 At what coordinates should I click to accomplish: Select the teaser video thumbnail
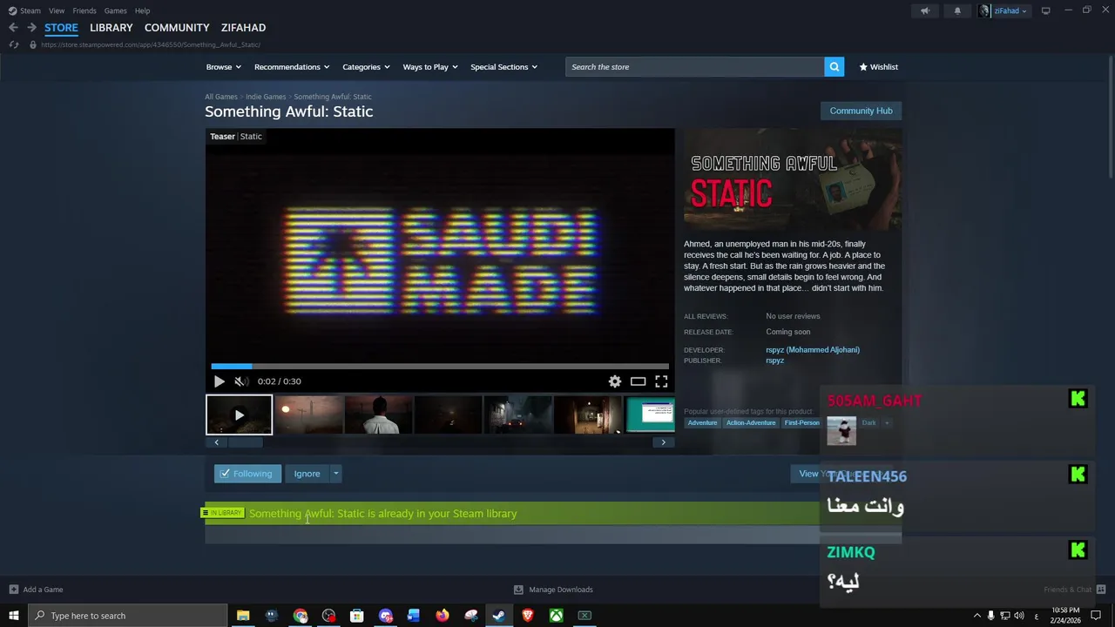click(x=239, y=415)
